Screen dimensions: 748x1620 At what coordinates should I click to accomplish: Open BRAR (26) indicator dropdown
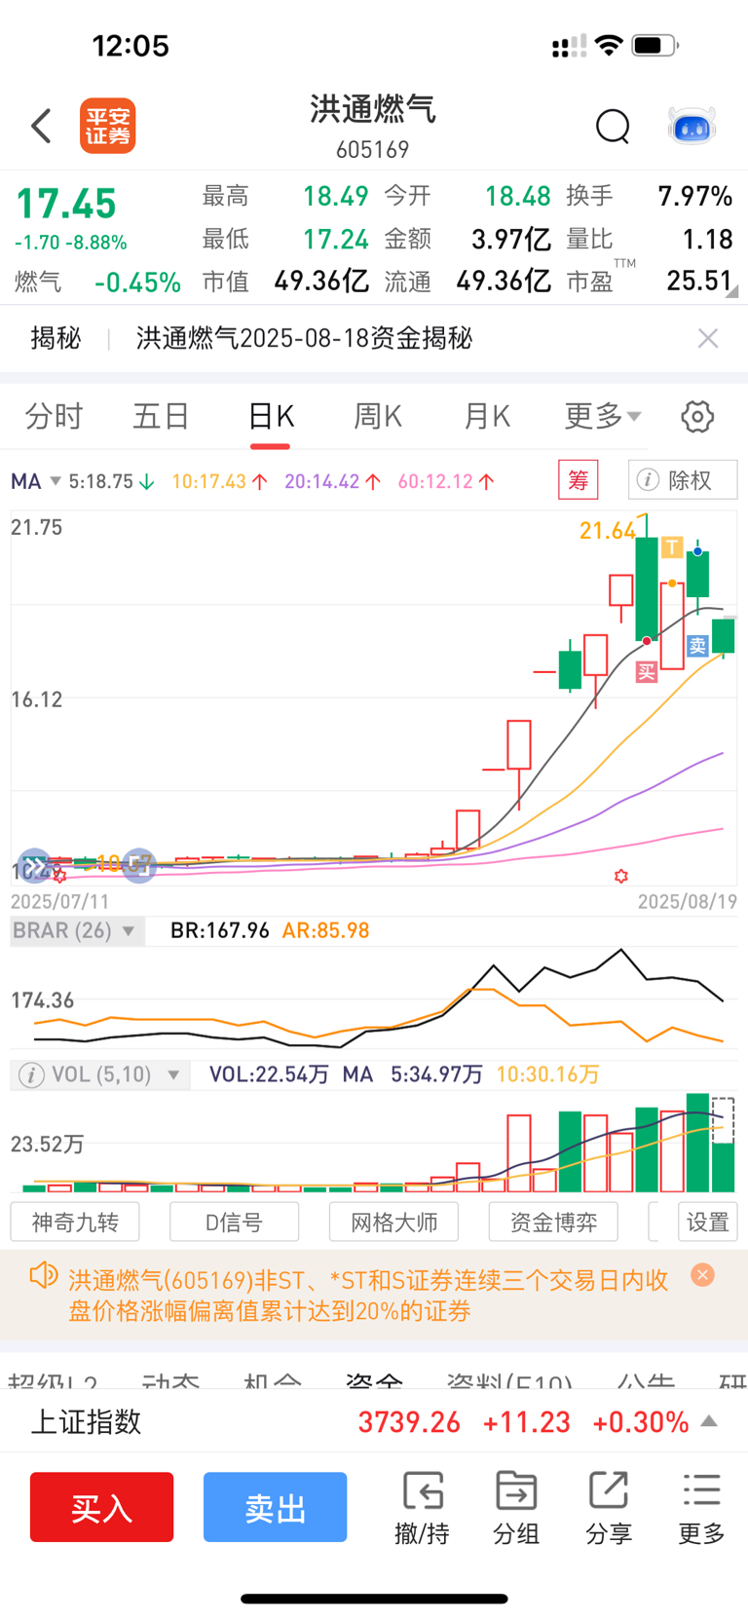[77, 930]
